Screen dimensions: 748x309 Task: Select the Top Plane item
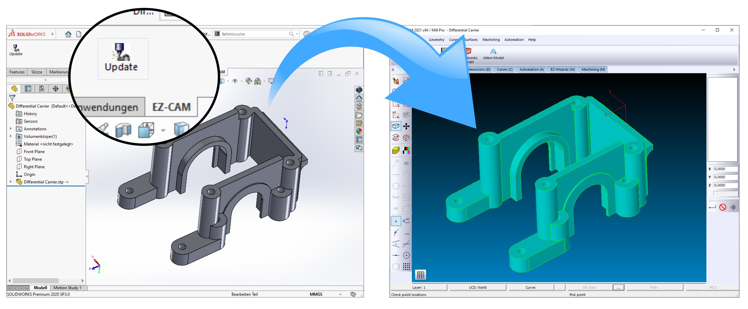29,159
